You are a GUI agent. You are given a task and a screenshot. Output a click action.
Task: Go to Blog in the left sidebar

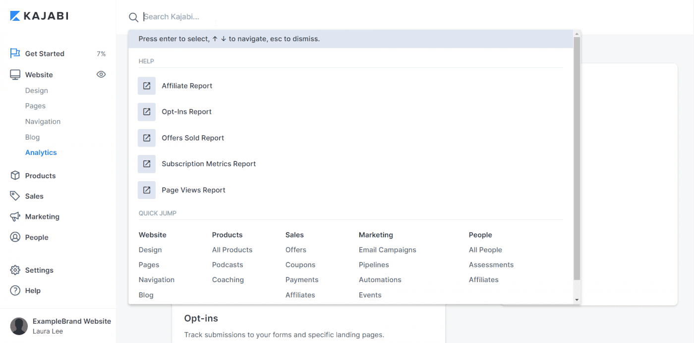coord(32,137)
